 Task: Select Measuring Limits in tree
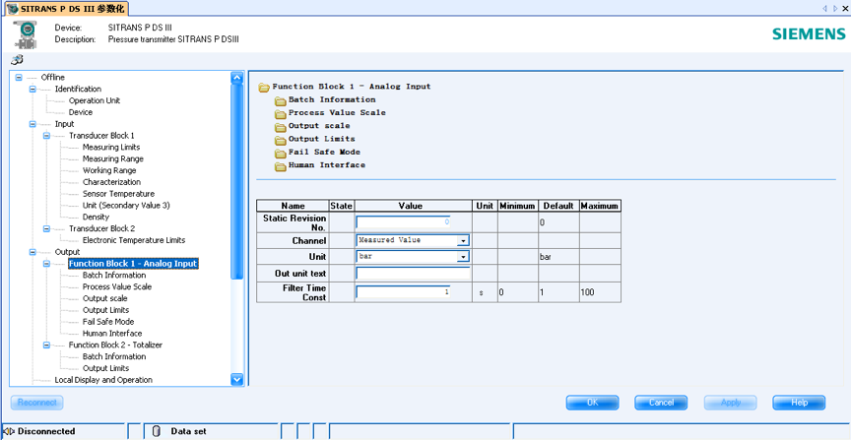coord(111,147)
